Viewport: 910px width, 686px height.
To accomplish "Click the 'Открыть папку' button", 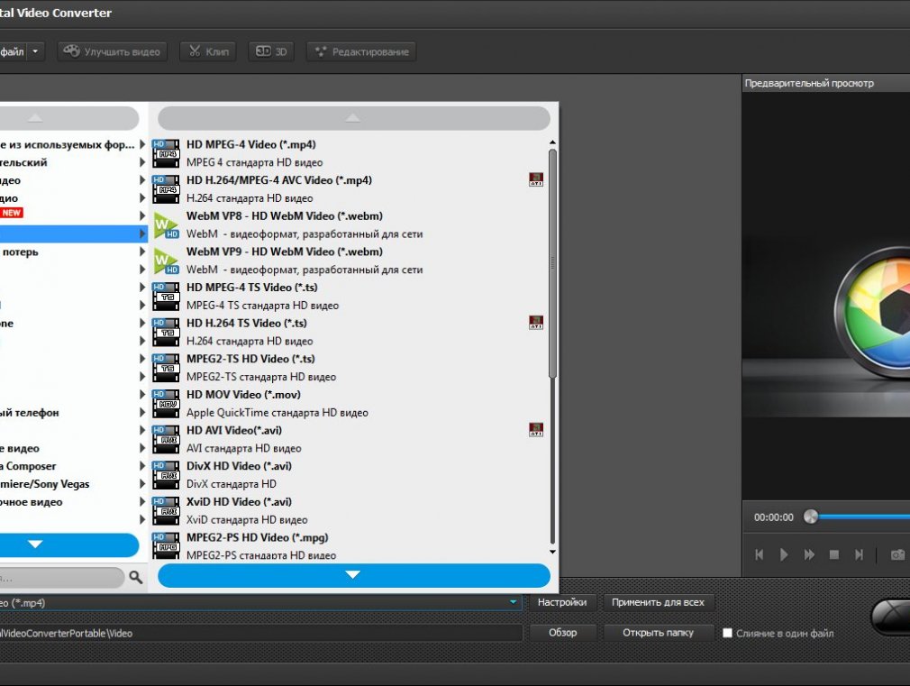I will click(658, 633).
